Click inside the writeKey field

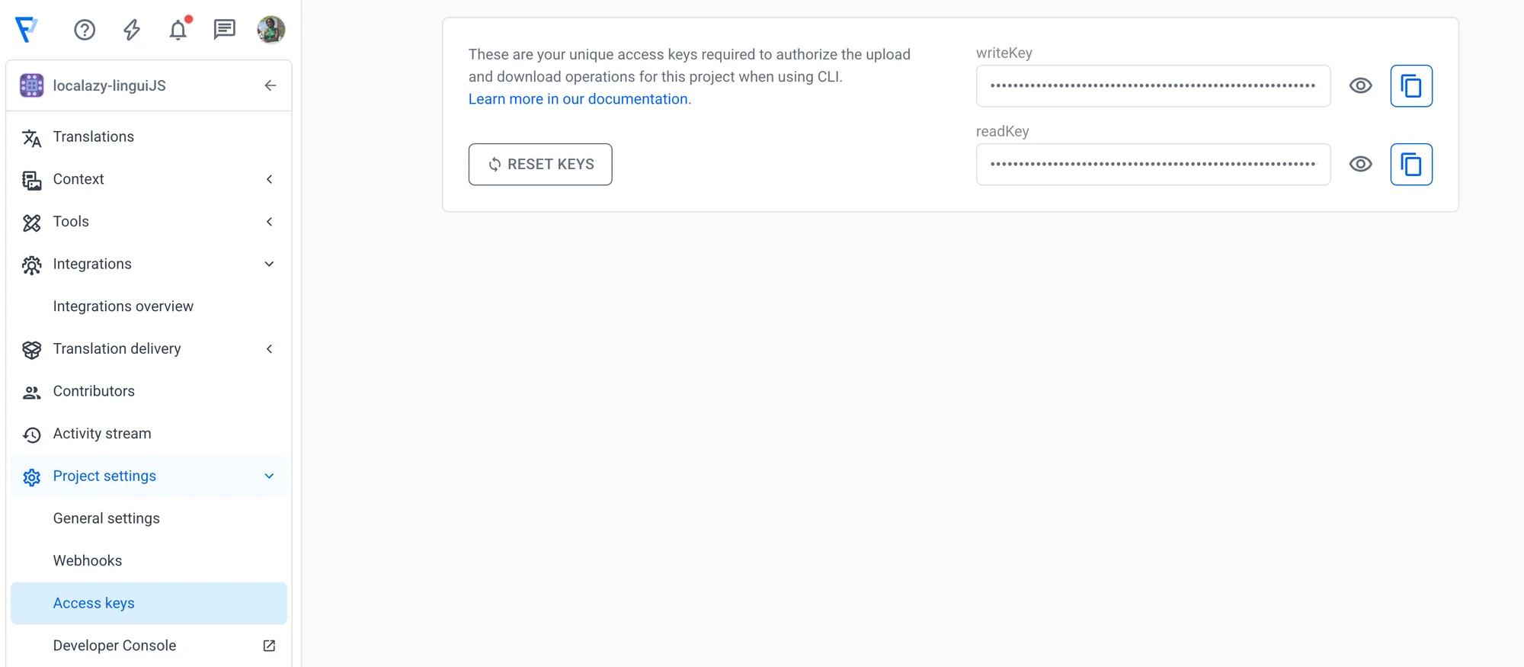pos(1152,86)
